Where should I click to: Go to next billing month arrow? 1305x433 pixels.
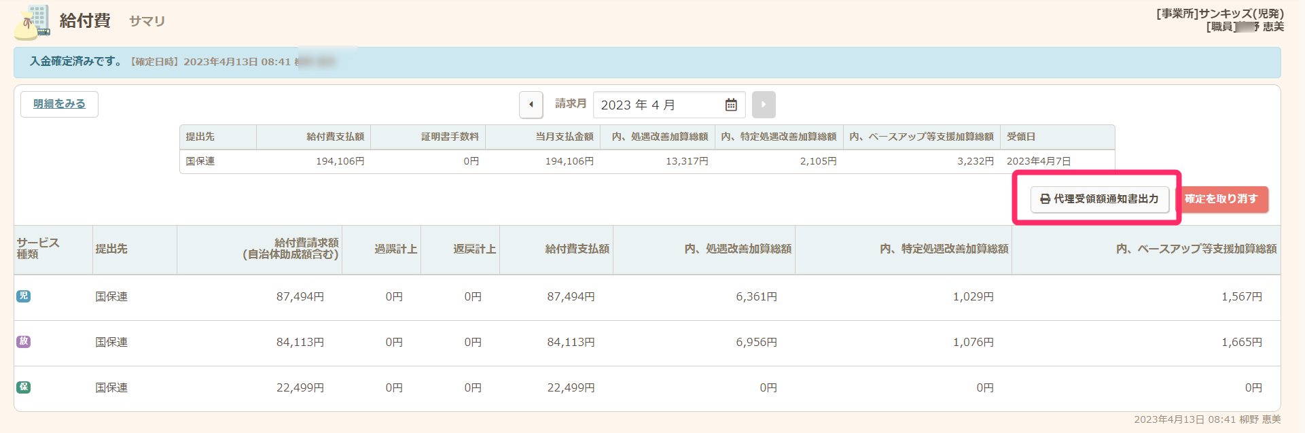764,105
